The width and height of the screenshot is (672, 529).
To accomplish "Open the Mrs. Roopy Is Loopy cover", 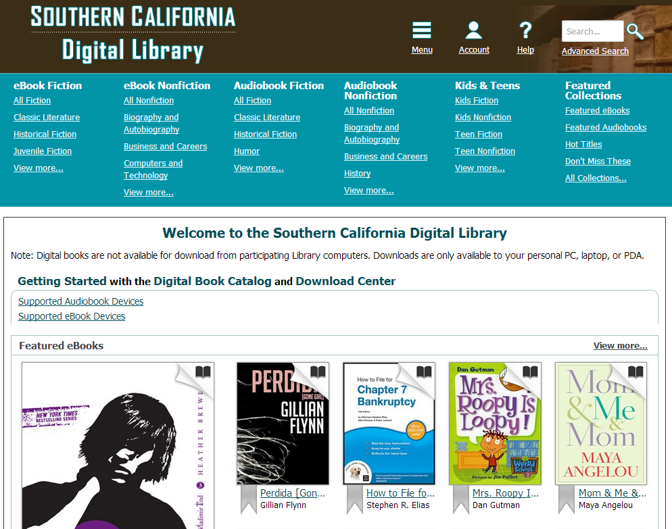I will 495,424.
